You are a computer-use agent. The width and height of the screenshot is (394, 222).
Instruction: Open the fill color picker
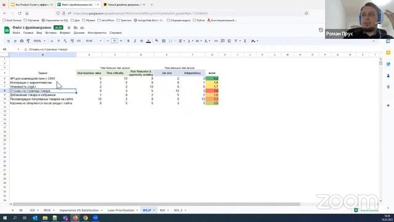pyautogui.click(x=157, y=41)
